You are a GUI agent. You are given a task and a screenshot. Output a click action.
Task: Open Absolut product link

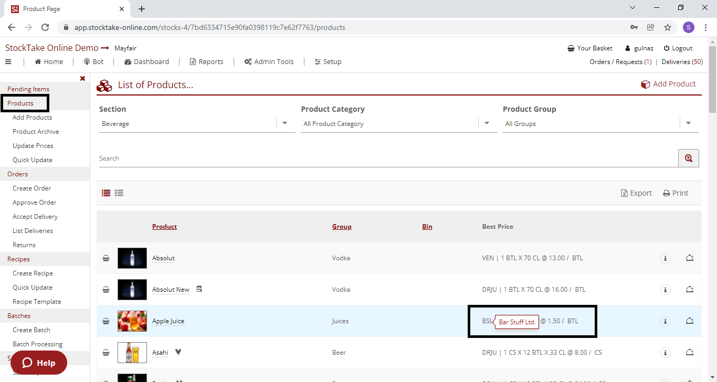point(163,258)
